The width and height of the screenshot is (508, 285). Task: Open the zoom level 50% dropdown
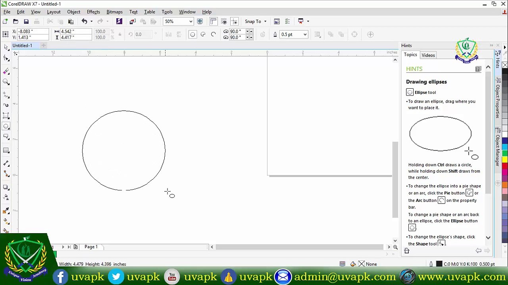190,21
